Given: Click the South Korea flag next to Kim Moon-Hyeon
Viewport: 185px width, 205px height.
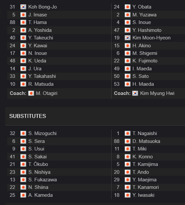Looking at the screenshot, I should (x=127, y=38).
